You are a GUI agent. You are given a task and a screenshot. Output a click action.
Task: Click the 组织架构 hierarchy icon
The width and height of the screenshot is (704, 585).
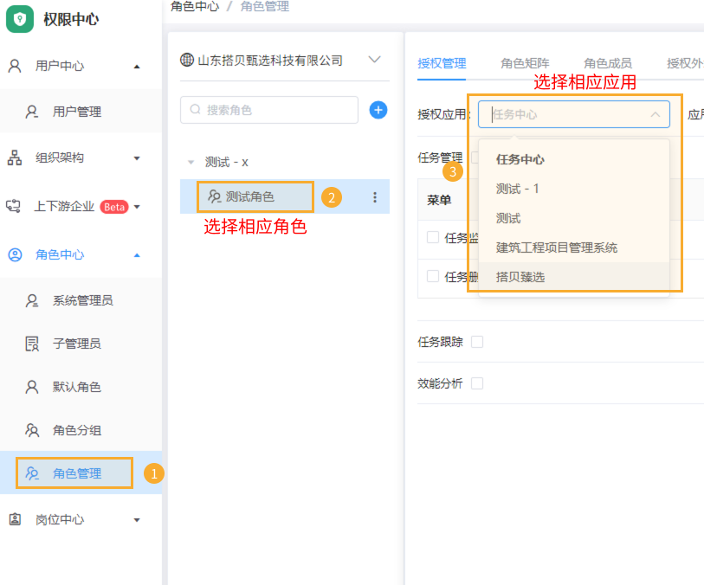pyautogui.click(x=15, y=157)
